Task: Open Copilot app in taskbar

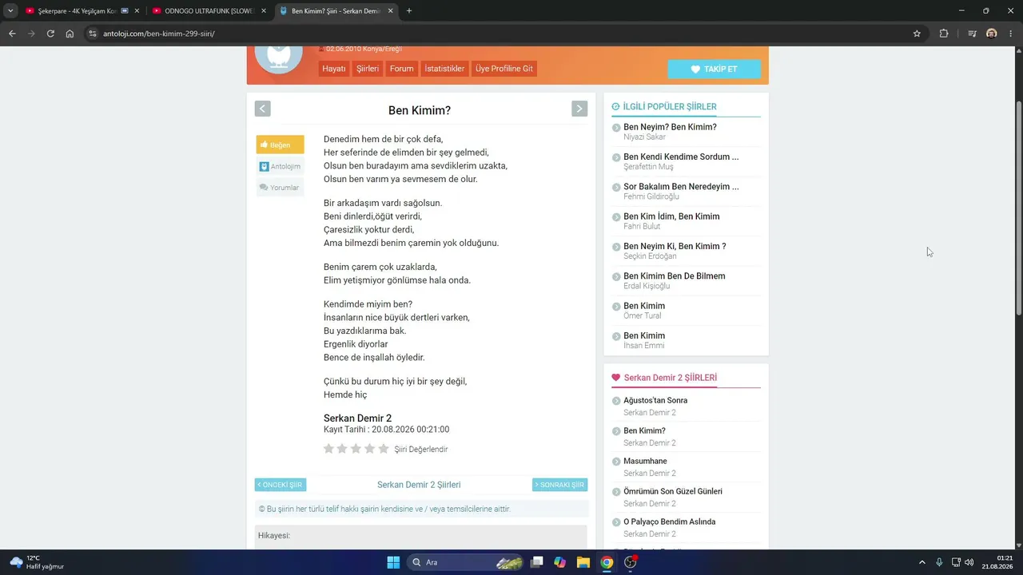Action: (560, 562)
